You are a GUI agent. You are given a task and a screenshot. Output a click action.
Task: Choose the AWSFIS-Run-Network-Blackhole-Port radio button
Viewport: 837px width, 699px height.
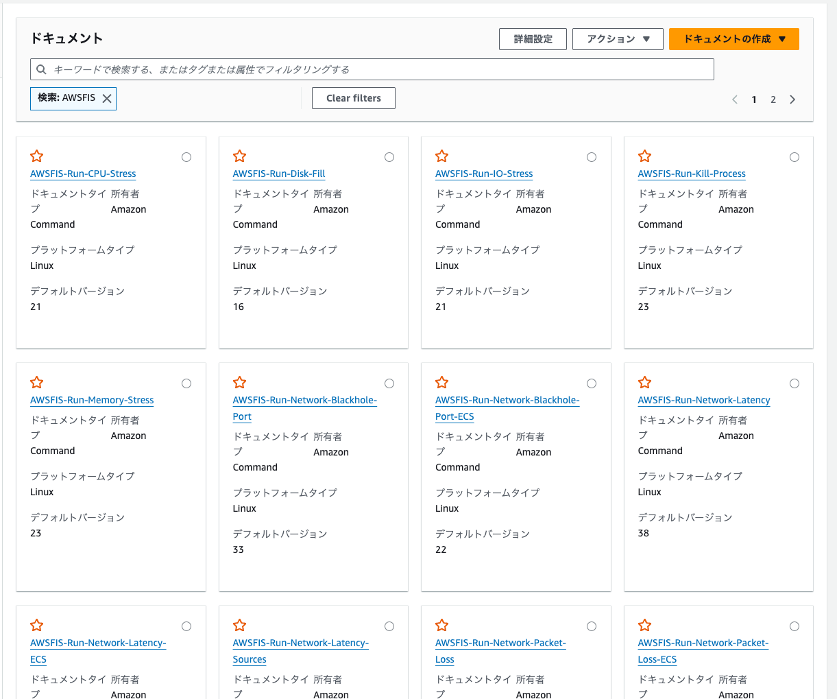tap(389, 383)
